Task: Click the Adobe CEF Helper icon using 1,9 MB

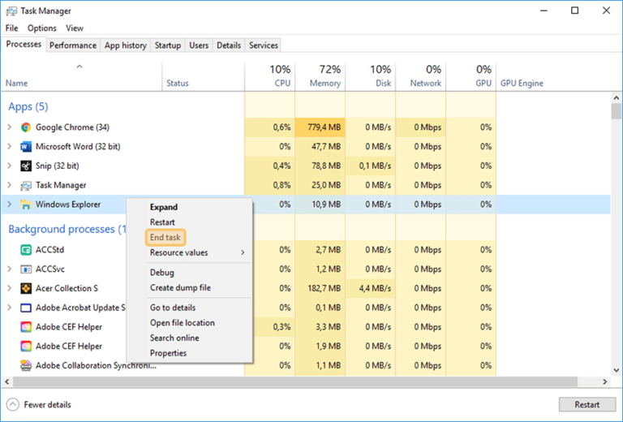Action: (x=26, y=346)
